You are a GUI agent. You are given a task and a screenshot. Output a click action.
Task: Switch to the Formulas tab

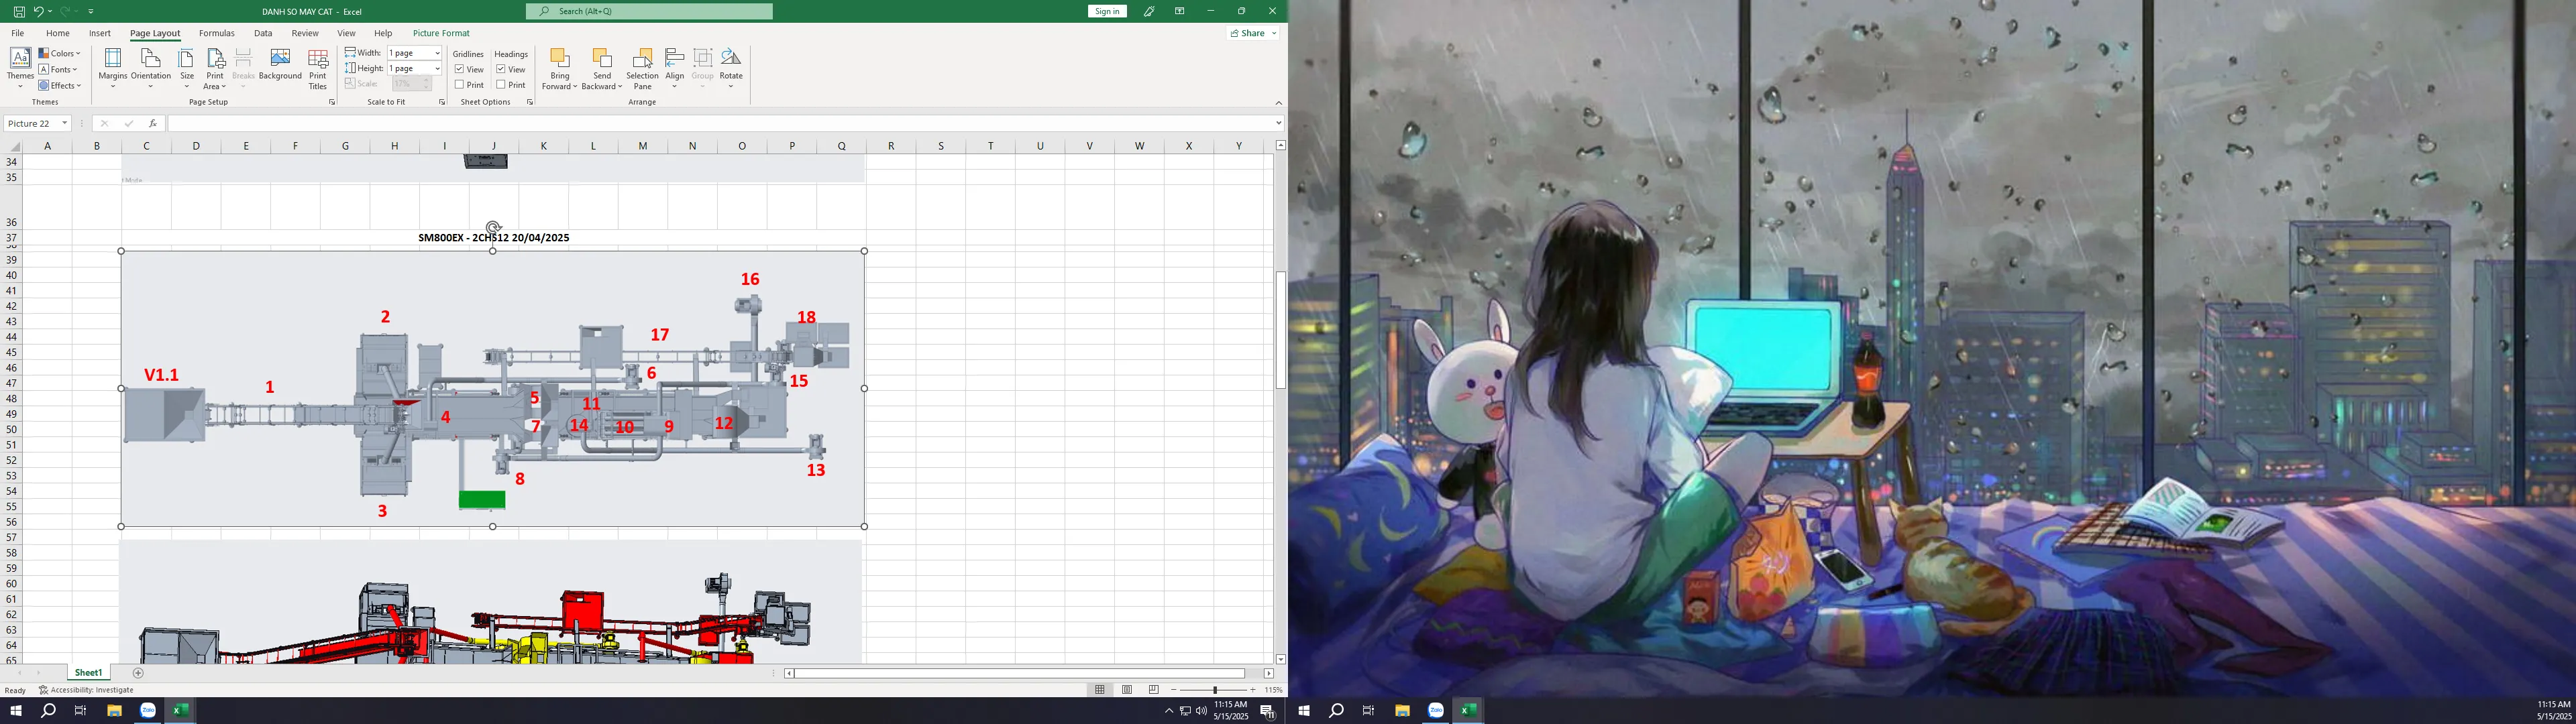click(217, 33)
